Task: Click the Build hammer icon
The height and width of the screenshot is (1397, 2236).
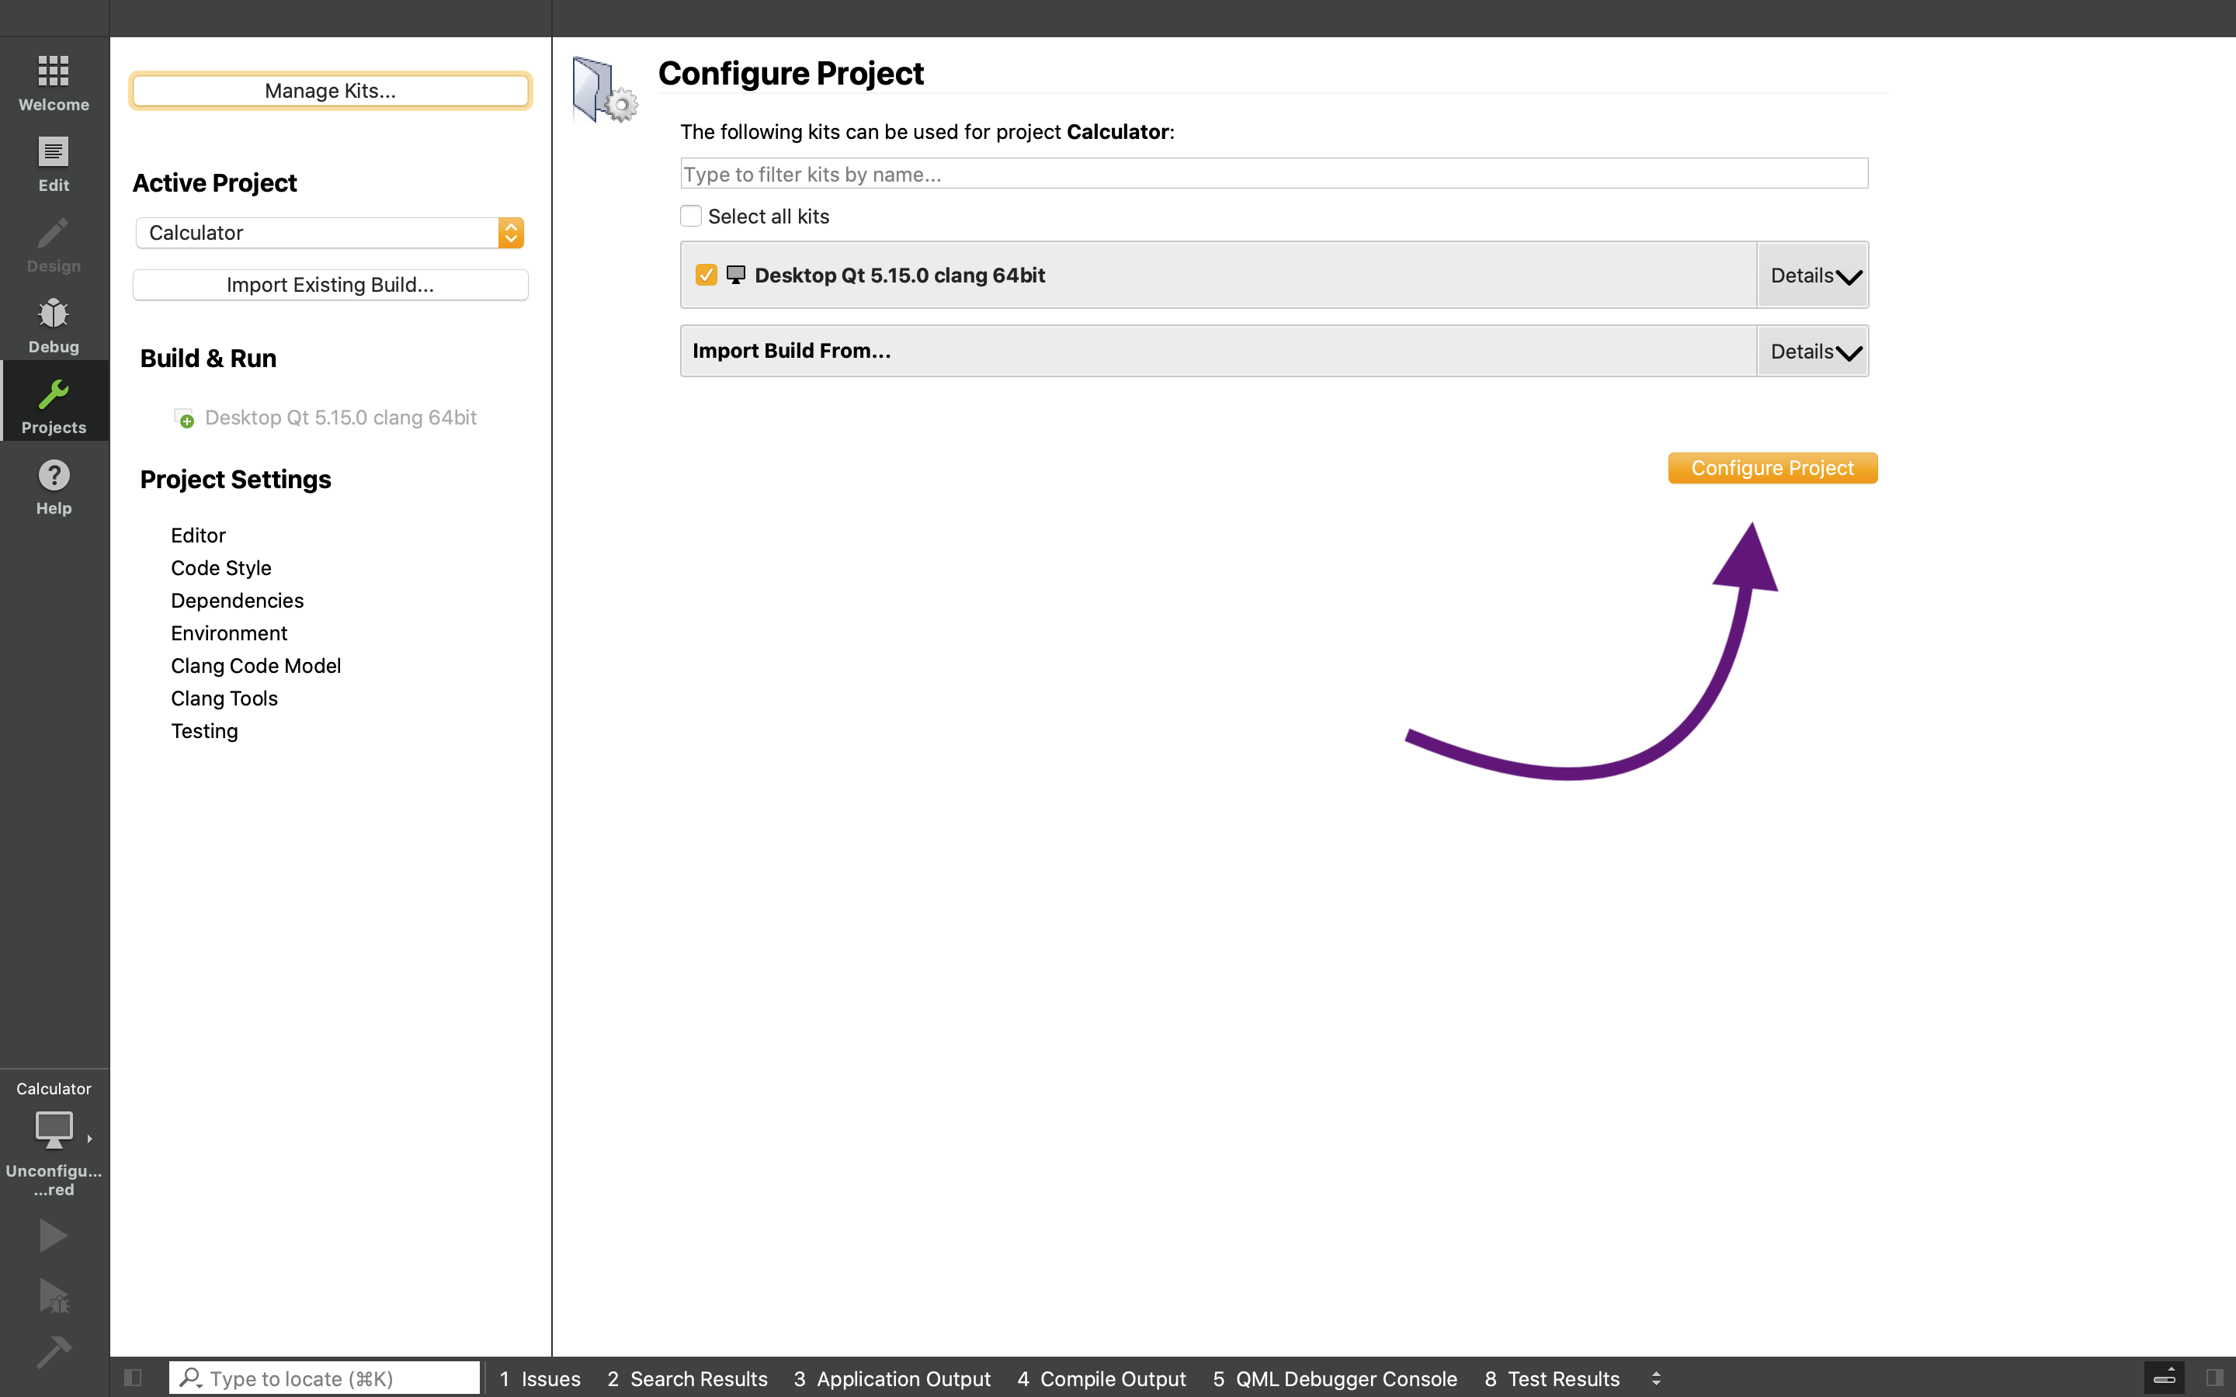Action: pyautogui.click(x=54, y=1352)
